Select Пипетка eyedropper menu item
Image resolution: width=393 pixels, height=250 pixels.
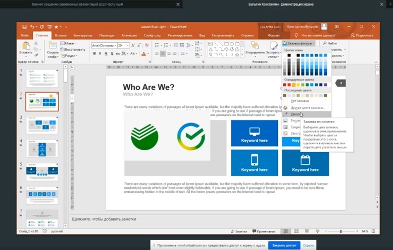307,114
